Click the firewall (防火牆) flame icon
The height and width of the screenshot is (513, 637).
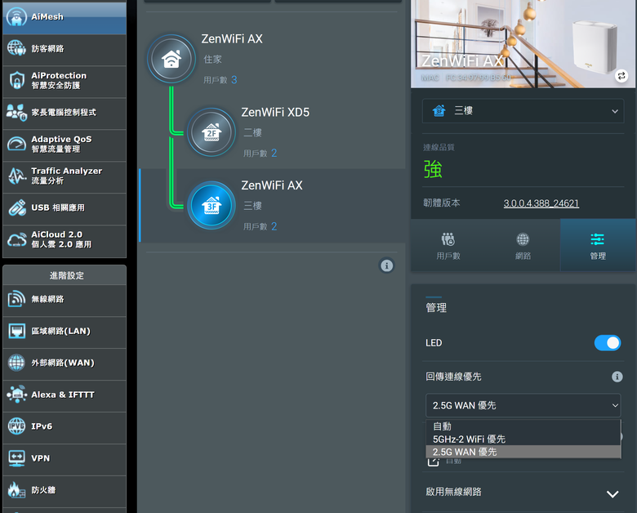[x=16, y=490]
